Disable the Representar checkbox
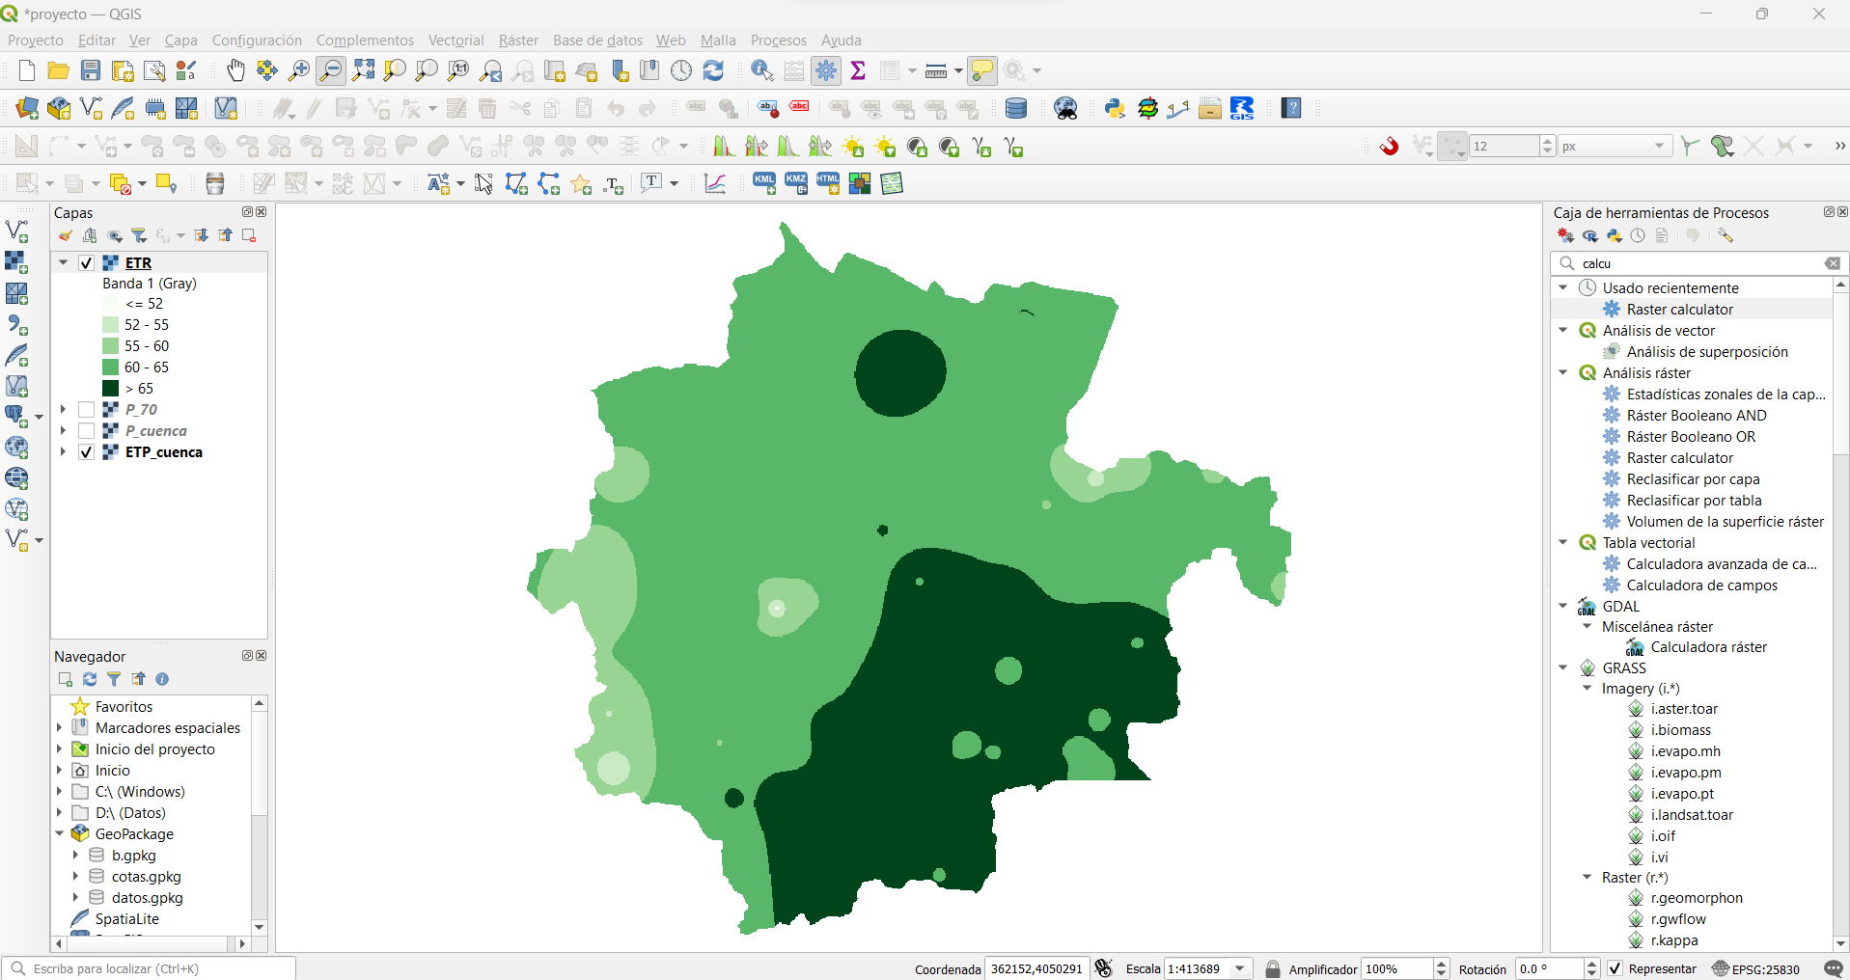The width and height of the screenshot is (1850, 980). pyautogui.click(x=1615, y=968)
